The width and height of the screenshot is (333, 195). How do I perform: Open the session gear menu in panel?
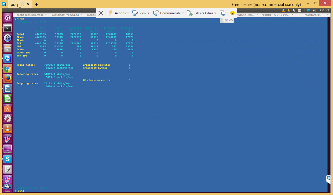[x=328, y=10]
